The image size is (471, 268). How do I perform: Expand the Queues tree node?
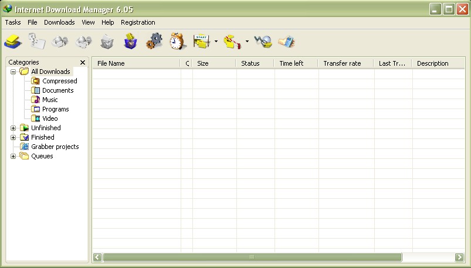coord(13,156)
